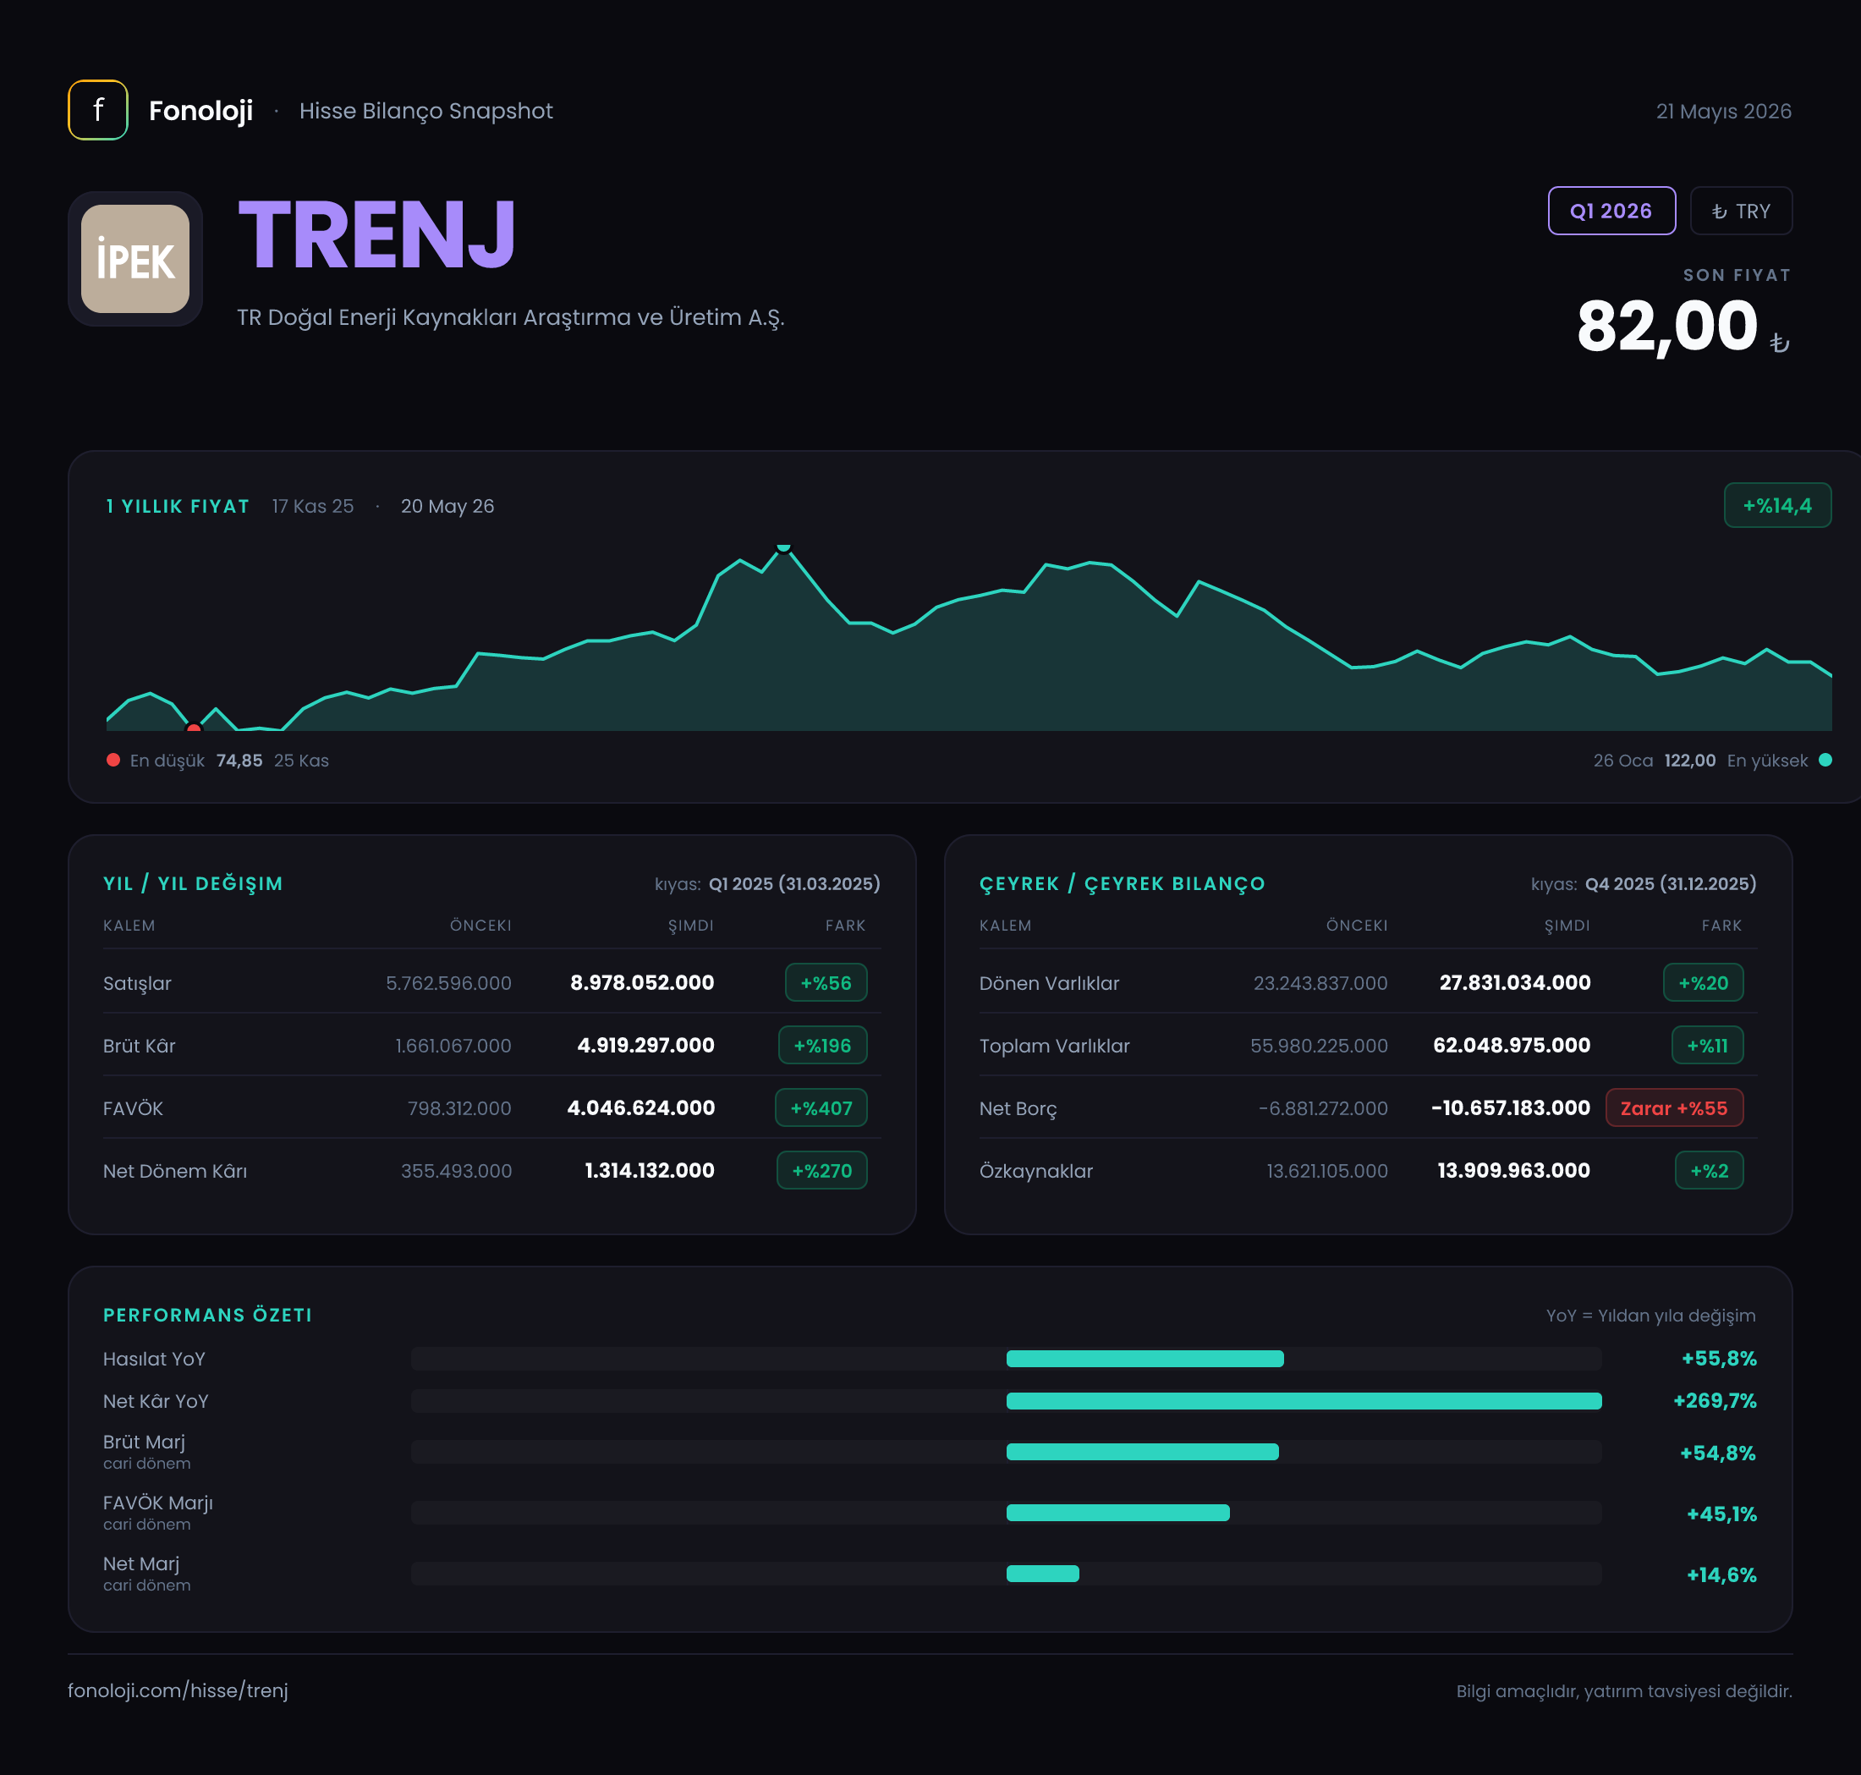Click the +%56 Satışlar change badge
Viewport: 1861px width, 1775px height.
click(826, 982)
